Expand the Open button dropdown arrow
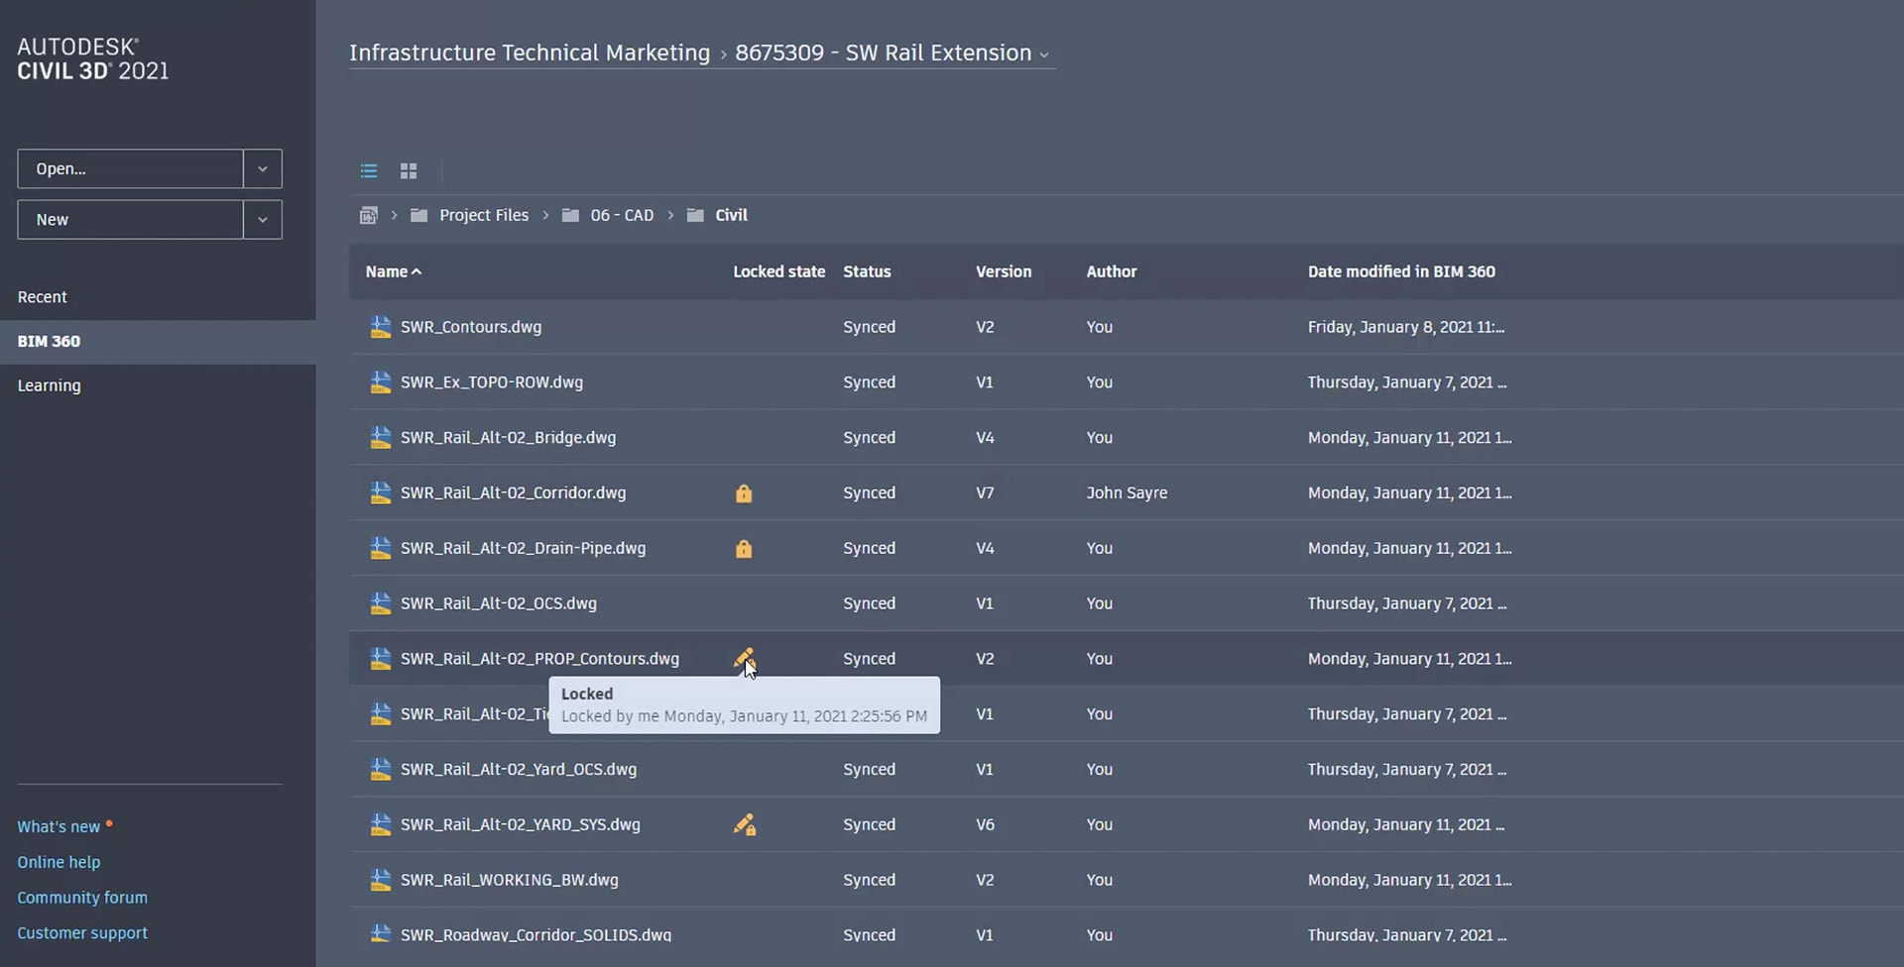 pyautogui.click(x=263, y=169)
